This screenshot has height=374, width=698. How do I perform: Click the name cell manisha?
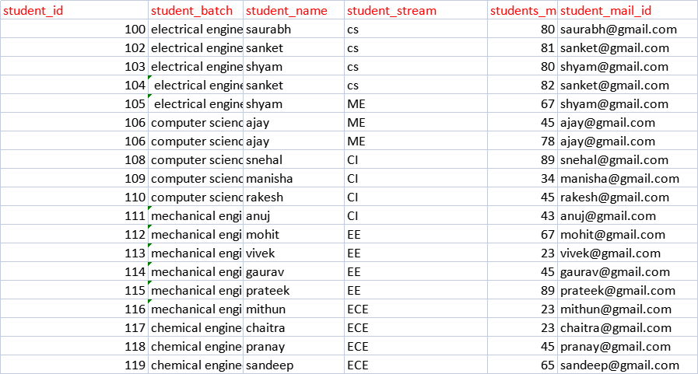tap(293, 178)
